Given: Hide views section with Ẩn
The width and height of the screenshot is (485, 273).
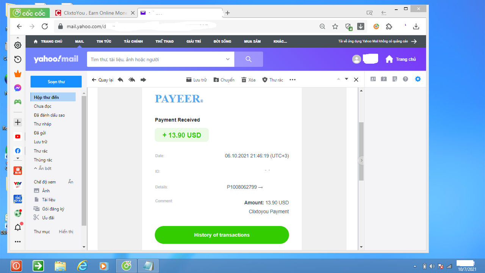Looking at the screenshot, I should (70, 182).
